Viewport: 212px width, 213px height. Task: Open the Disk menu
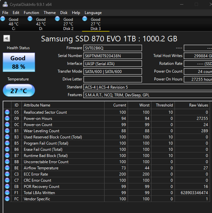pos(64,13)
